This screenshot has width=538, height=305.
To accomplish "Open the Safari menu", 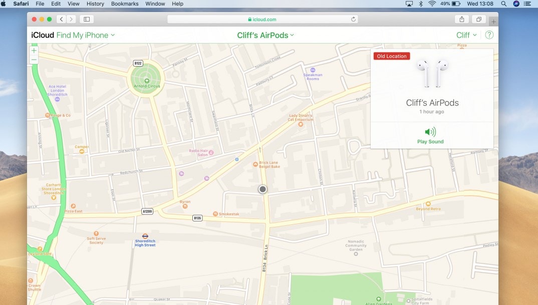I will [21, 4].
